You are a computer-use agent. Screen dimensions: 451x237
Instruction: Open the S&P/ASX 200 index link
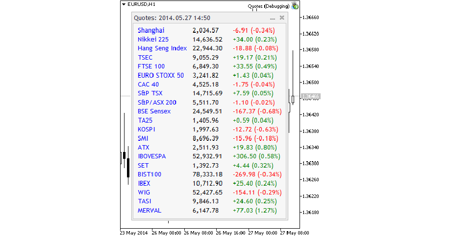pyautogui.click(x=157, y=103)
